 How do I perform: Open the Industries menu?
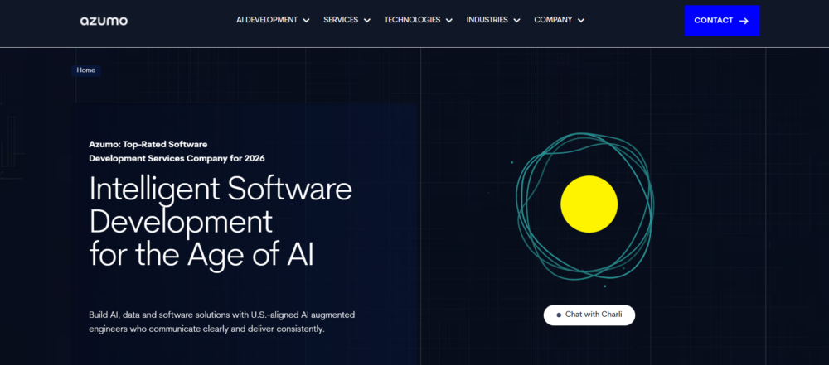point(487,20)
